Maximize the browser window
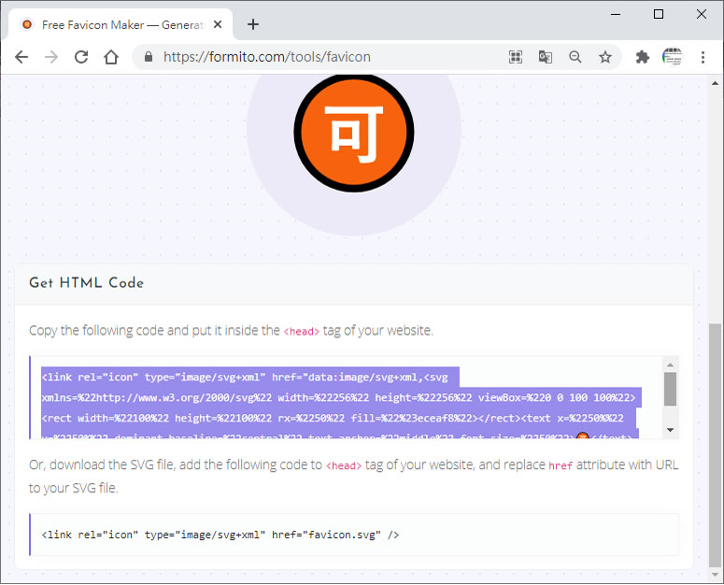 click(659, 14)
